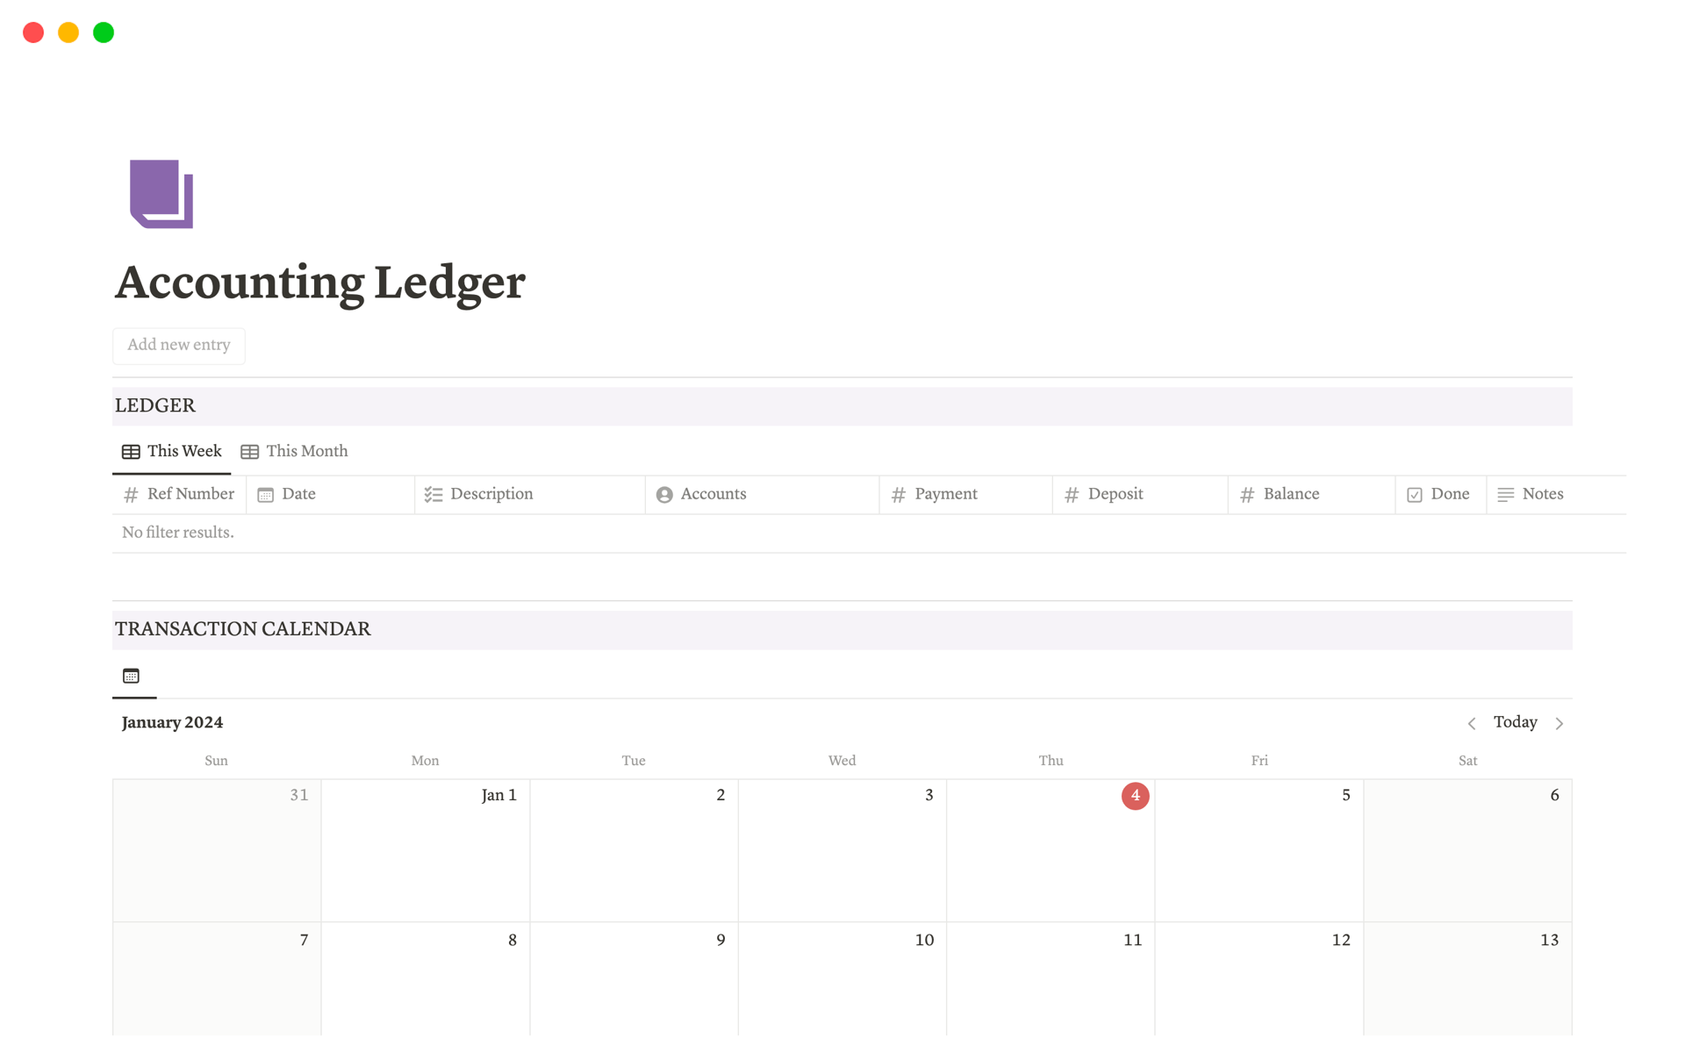Expand the Balance column header
Screen dimensions: 1685x1053
1292,494
